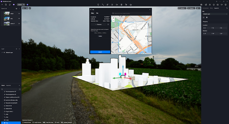Click the Location X value field

206,28
